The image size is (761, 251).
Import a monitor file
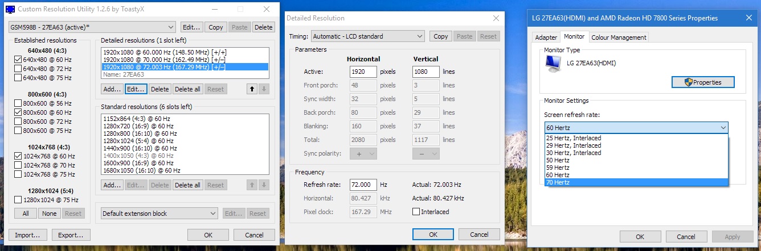(28, 235)
